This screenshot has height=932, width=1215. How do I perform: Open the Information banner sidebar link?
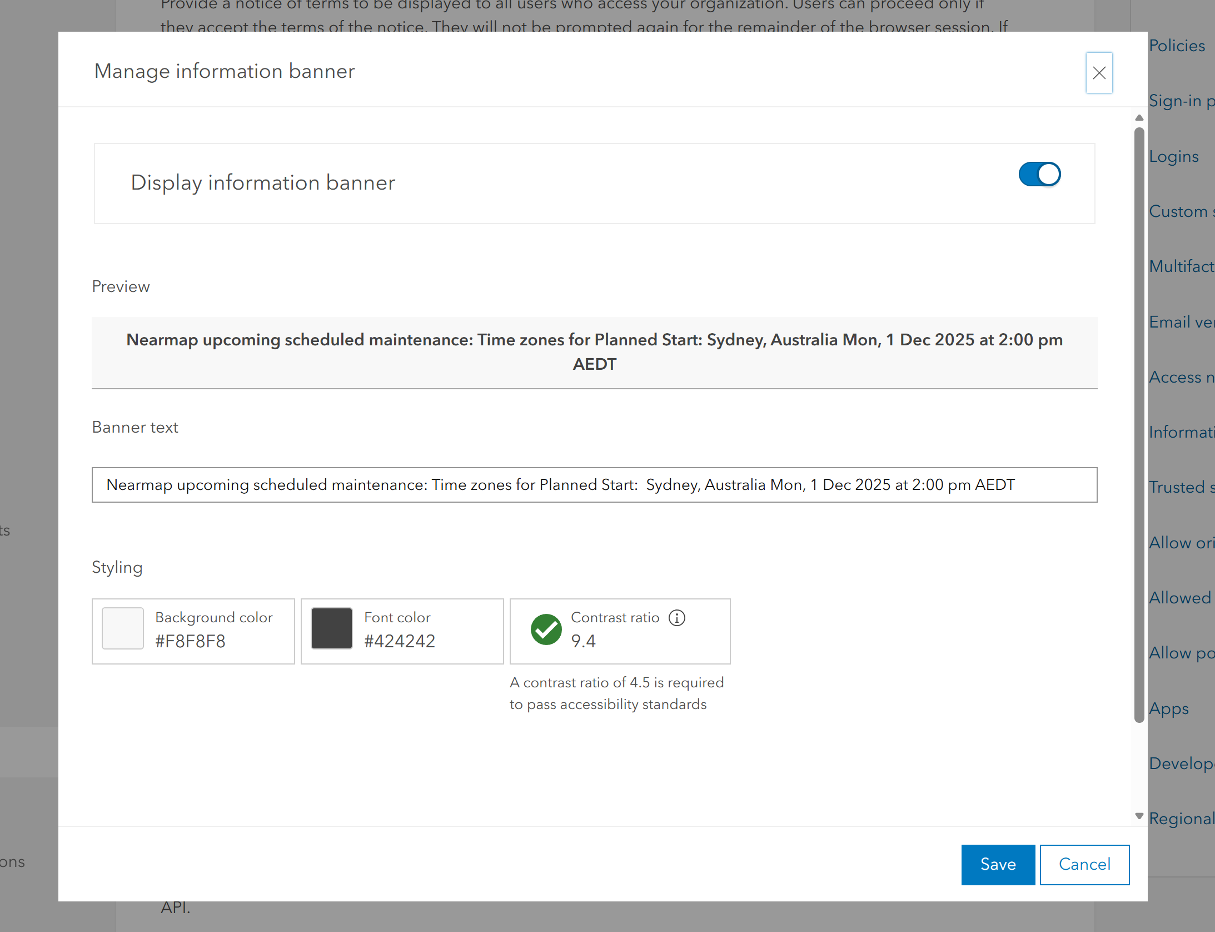tap(1182, 433)
